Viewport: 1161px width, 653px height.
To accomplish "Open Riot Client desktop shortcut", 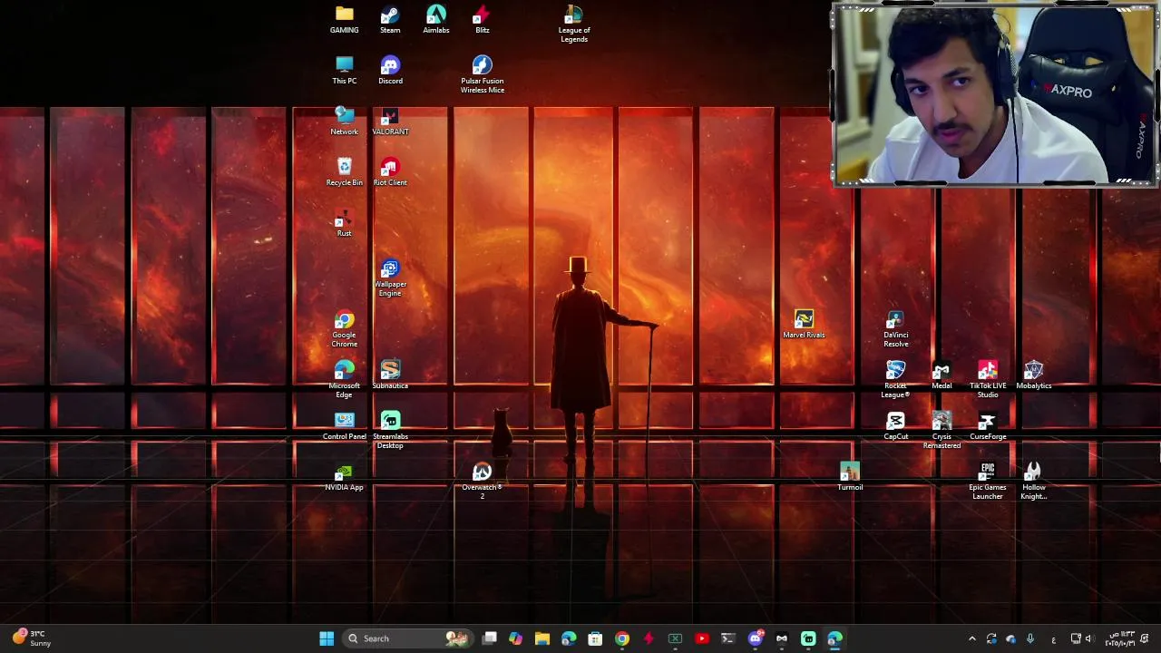I will pyautogui.click(x=390, y=172).
